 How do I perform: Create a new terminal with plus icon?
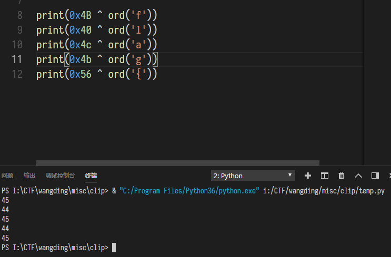(x=308, y=176)
